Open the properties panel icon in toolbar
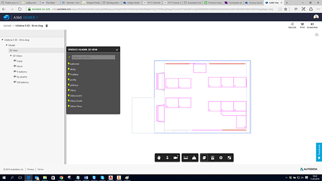Screen dimensions: 322x181 pos(212,157)
